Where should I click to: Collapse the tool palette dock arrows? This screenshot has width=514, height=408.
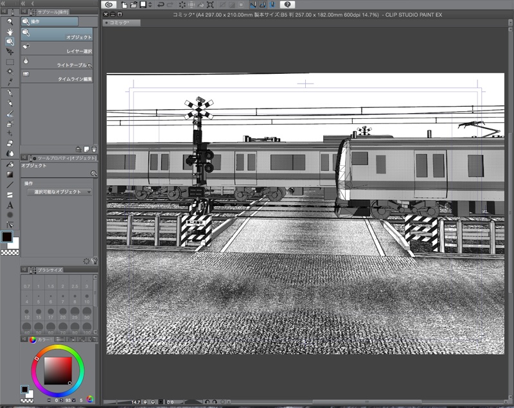pos(4,3)
